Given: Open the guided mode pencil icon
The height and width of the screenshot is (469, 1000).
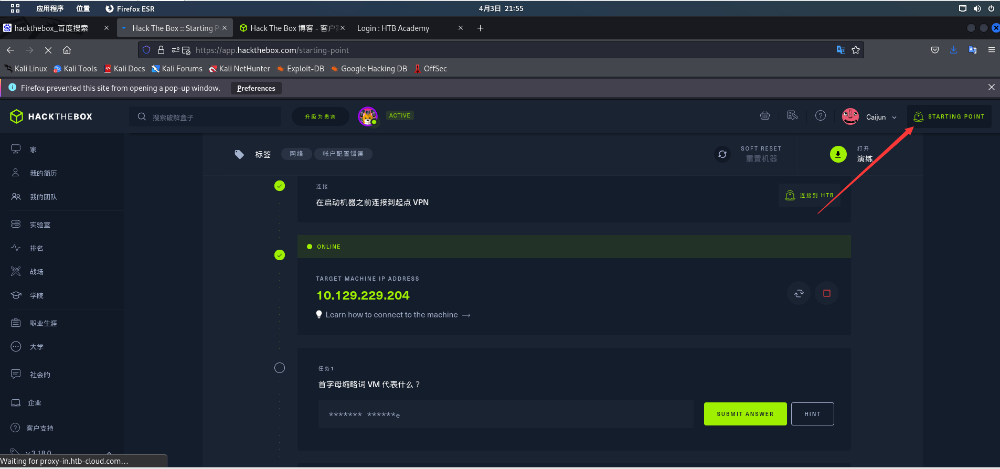Looking at the screenshot, I should pyautogui.click(x=793, y=115).
